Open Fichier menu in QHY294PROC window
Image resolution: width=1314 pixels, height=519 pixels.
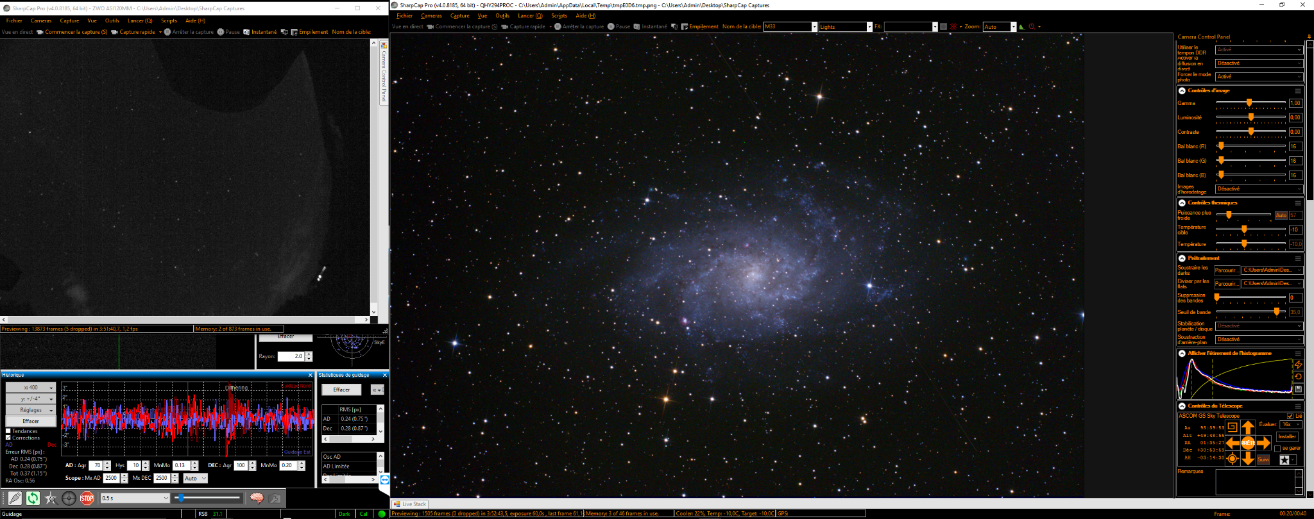point(405,16)
